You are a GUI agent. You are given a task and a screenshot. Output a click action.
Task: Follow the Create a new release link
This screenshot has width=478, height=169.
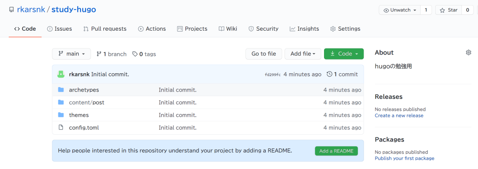399,115
